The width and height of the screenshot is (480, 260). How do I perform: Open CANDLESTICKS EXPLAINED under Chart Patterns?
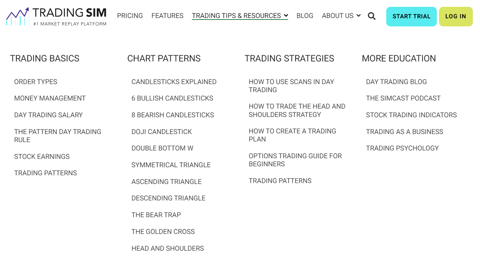(174, 82)
